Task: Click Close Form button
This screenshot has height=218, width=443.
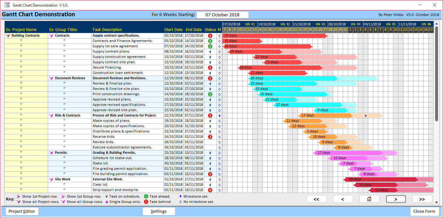Action: click(424, 211)
